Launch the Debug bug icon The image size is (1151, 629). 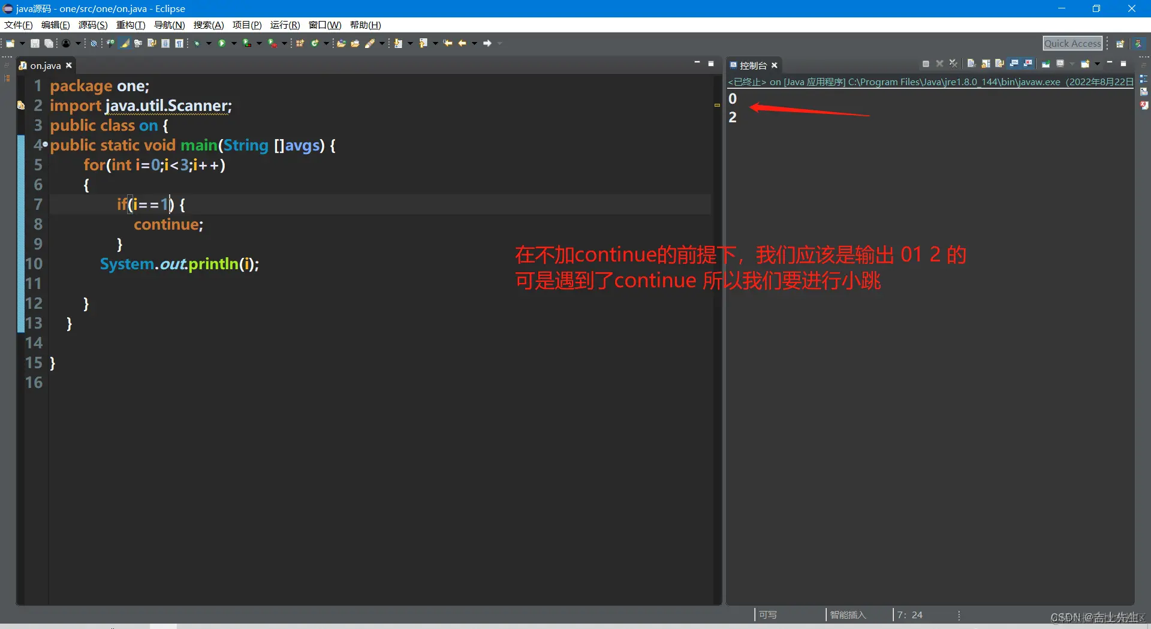[197, 43]
